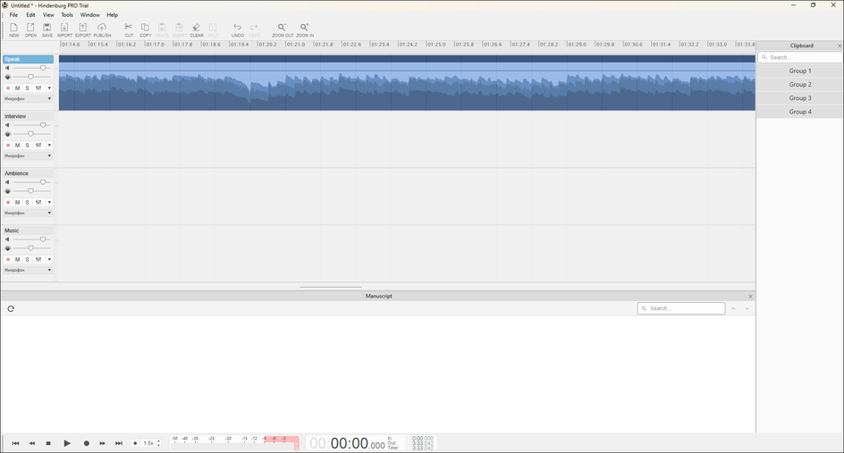The image size is (844, 453).
Task: Click the Speak track volume slider
Action: coord(31,68)
